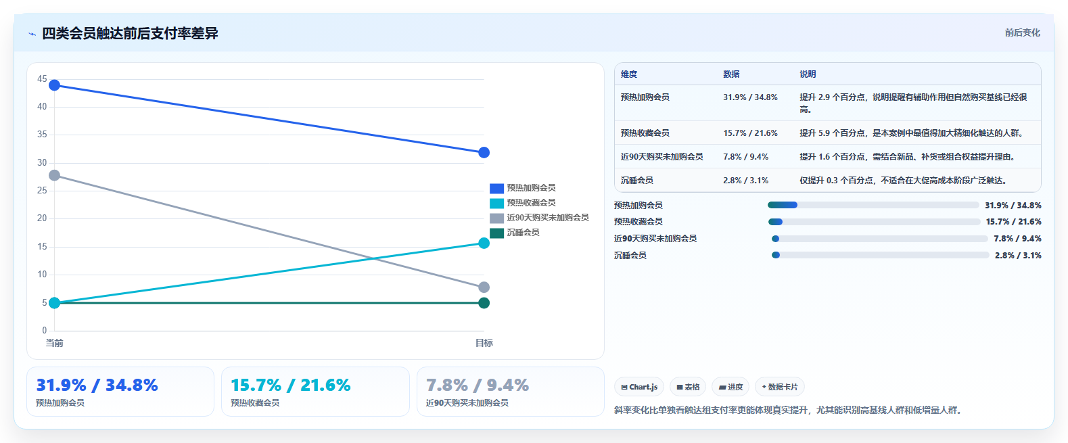This screenshot has height=443, width=1068.
Task: Click the 7.8% / 9.4% stat card
Action: coord(511,392)
